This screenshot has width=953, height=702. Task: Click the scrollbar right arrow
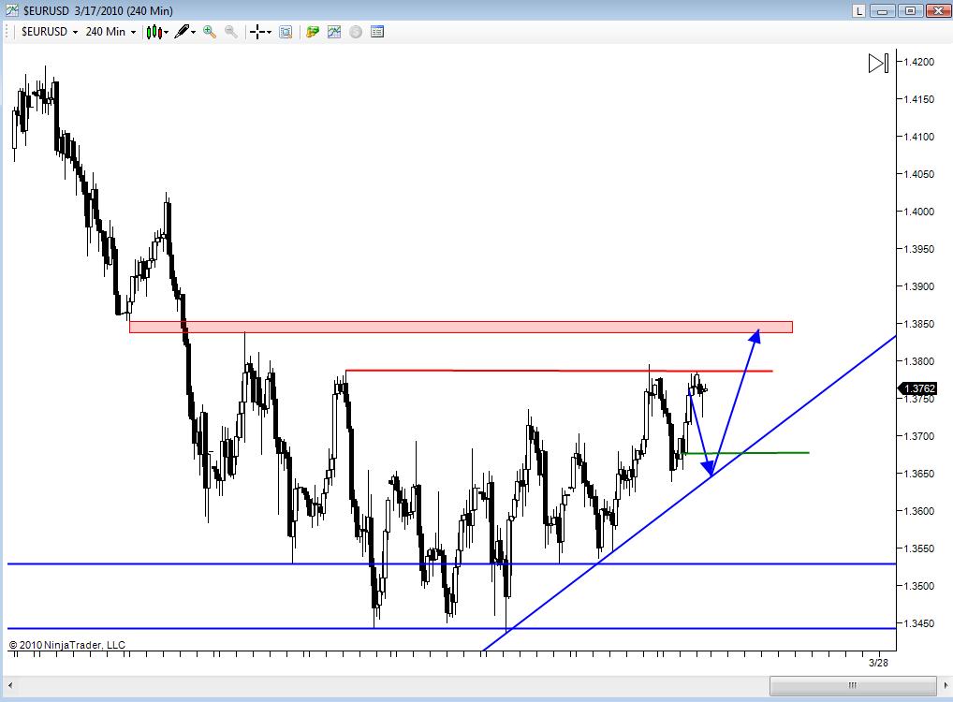pos(946,685)
